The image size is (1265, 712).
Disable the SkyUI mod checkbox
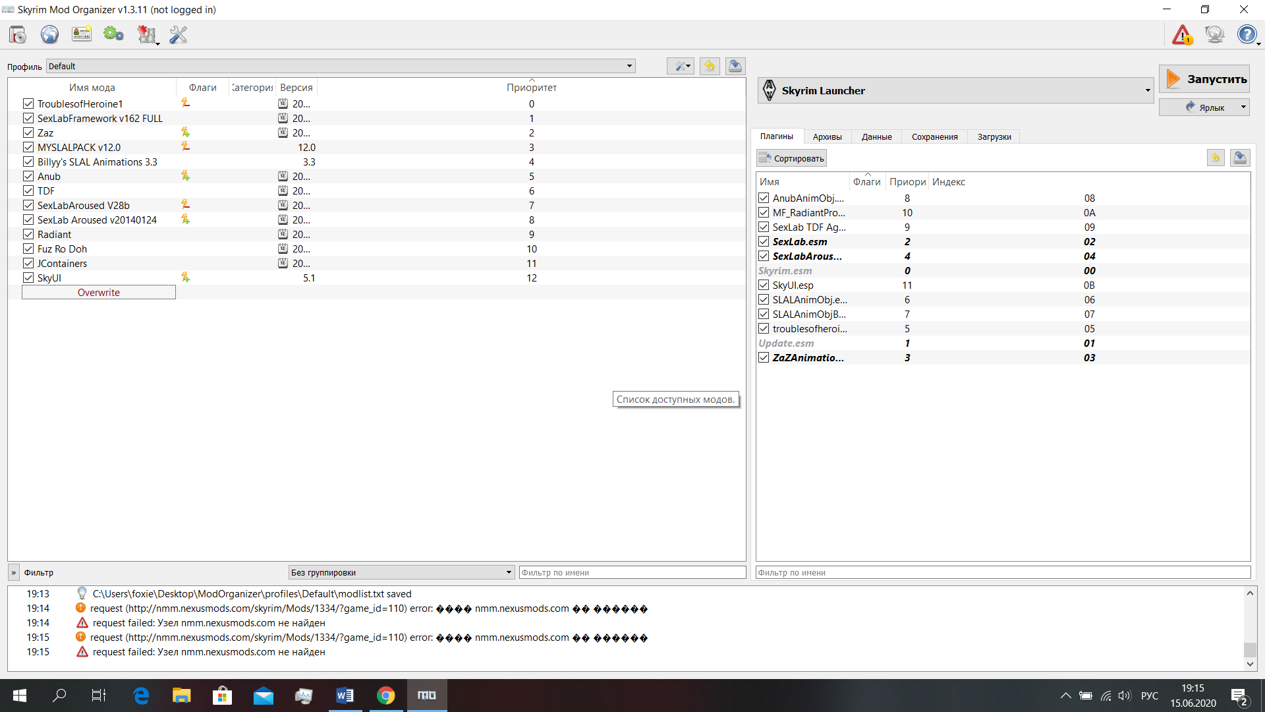click(x=28, y=278)
